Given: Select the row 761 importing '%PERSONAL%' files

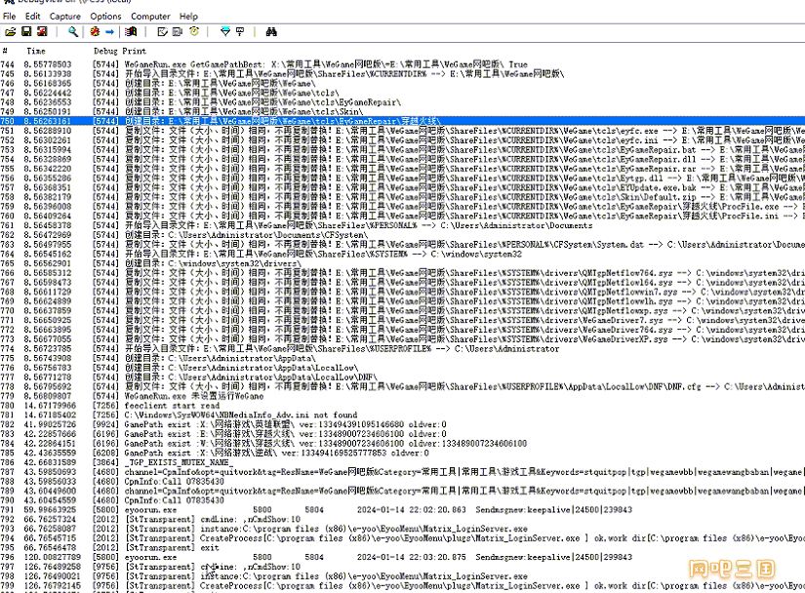Looking at the screenshot, I should [402, 225].
